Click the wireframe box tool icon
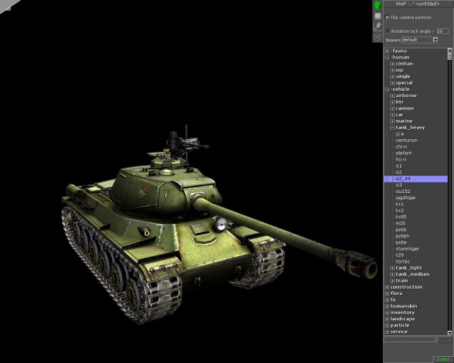 378,37
